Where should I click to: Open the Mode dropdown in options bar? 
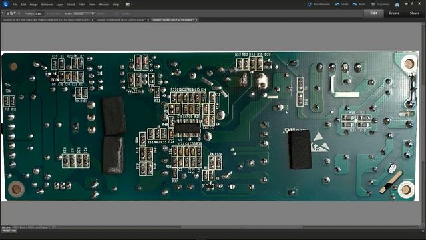point(84,13)
